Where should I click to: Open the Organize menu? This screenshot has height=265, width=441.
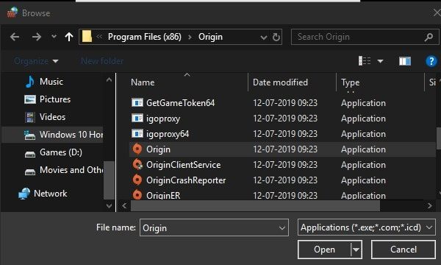tap(36, 61)
